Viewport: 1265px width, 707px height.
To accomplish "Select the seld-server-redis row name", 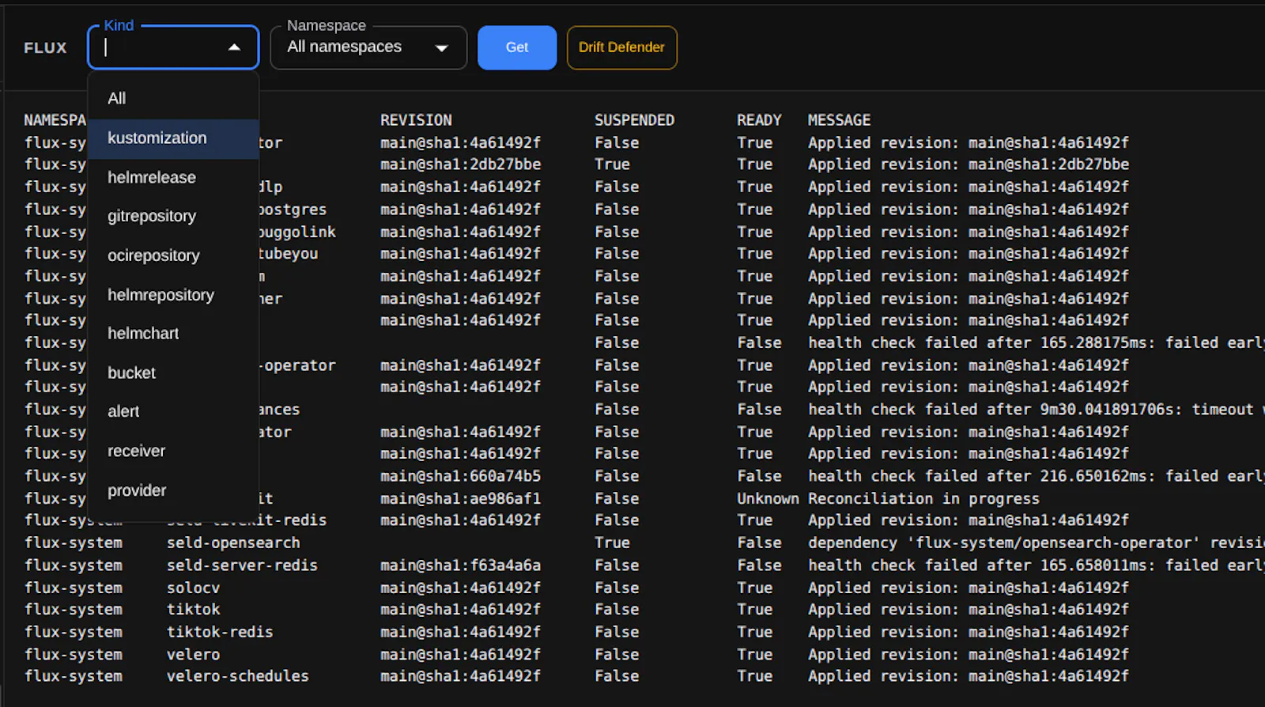I will point(242,565).
